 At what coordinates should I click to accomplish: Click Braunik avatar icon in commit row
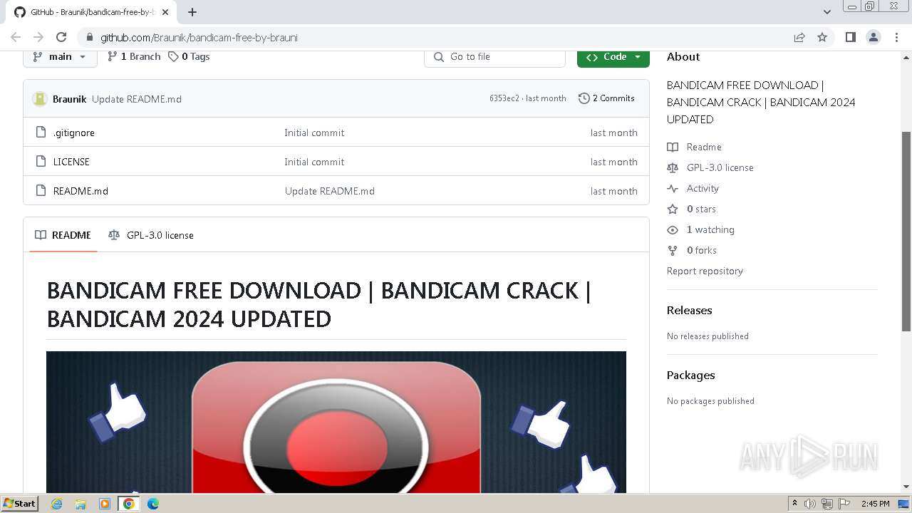(40, 99)
